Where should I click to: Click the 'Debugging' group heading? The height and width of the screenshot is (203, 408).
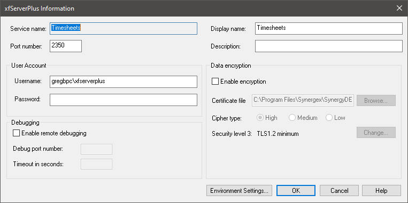(x=25, y=123)
